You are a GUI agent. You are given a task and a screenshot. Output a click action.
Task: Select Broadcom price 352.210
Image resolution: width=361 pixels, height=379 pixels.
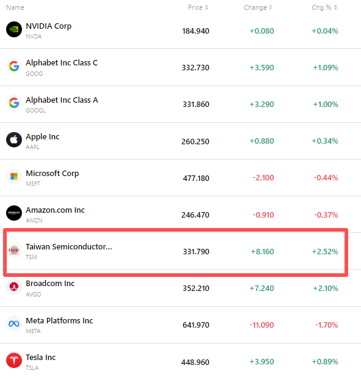[196, 289]
